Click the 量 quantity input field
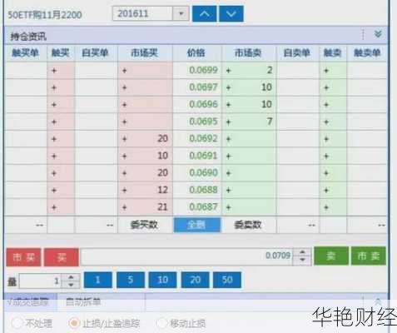This screenshot has width=397, height=333. pos(40,281)
